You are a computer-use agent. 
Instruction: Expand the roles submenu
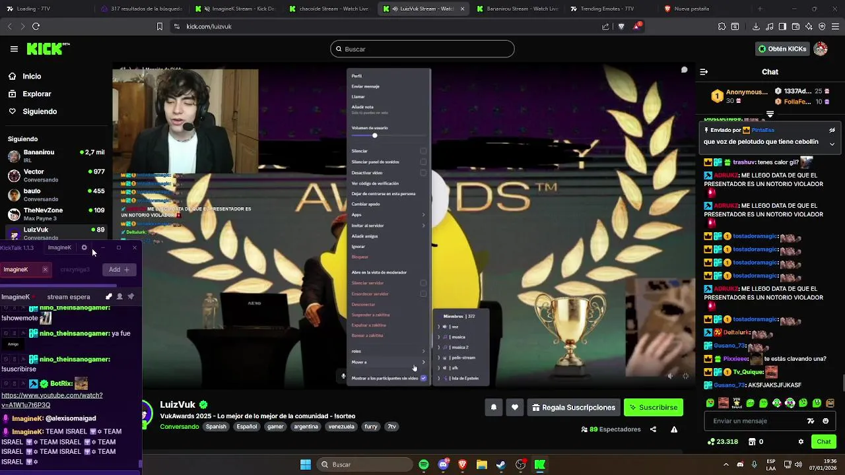point(389,351)
